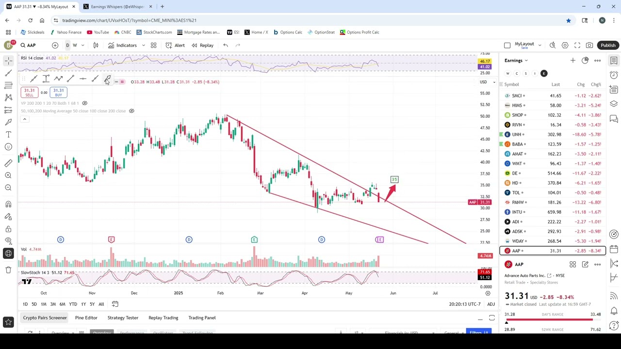Add a symbol to the watchlist

click(x=572, y=61)
